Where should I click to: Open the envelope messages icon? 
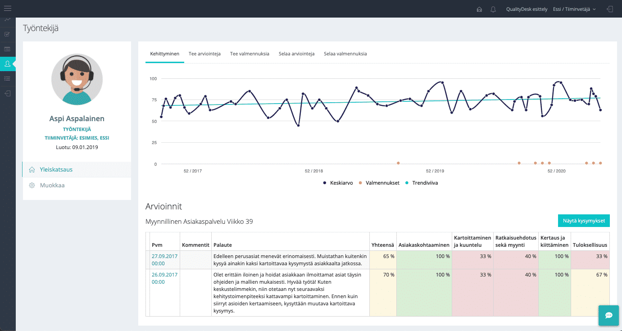click(479, 9)
